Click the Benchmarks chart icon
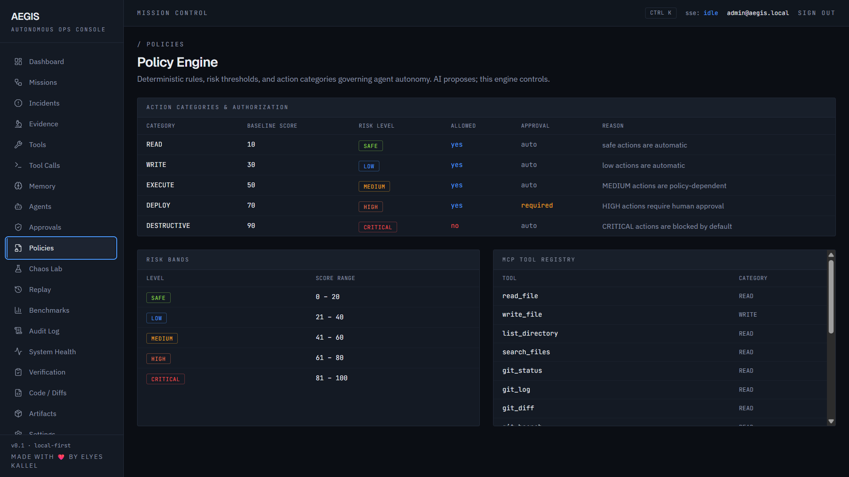 tap(18, 310)
